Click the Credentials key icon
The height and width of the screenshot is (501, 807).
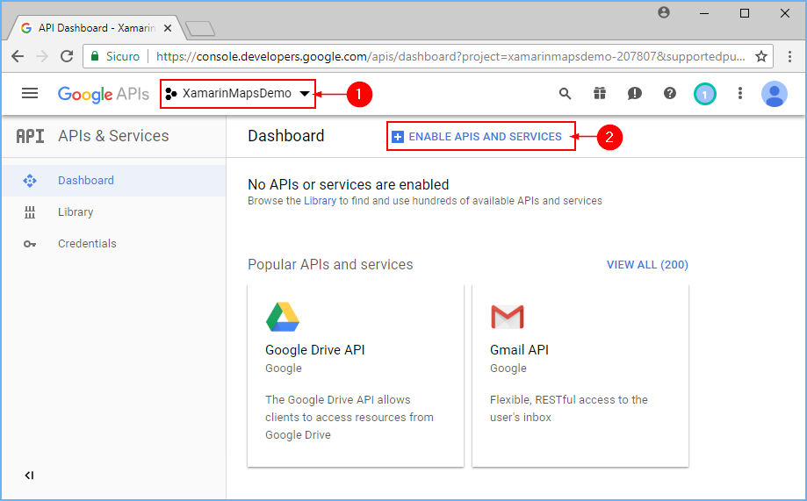pos(30,244)
